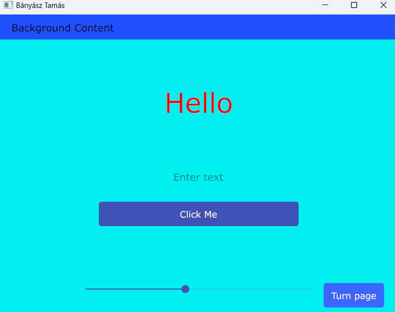
Task: Open the next page with Turn page
Action: (x=354, y=296)
